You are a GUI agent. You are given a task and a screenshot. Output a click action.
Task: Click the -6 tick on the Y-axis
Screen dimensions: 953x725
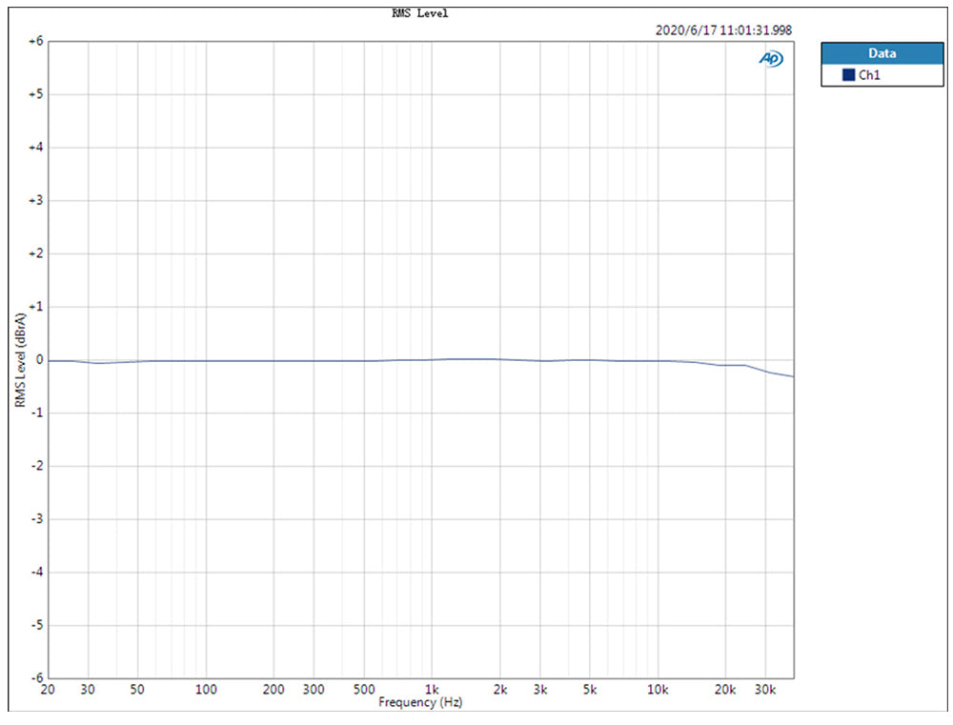click(34, 678)
